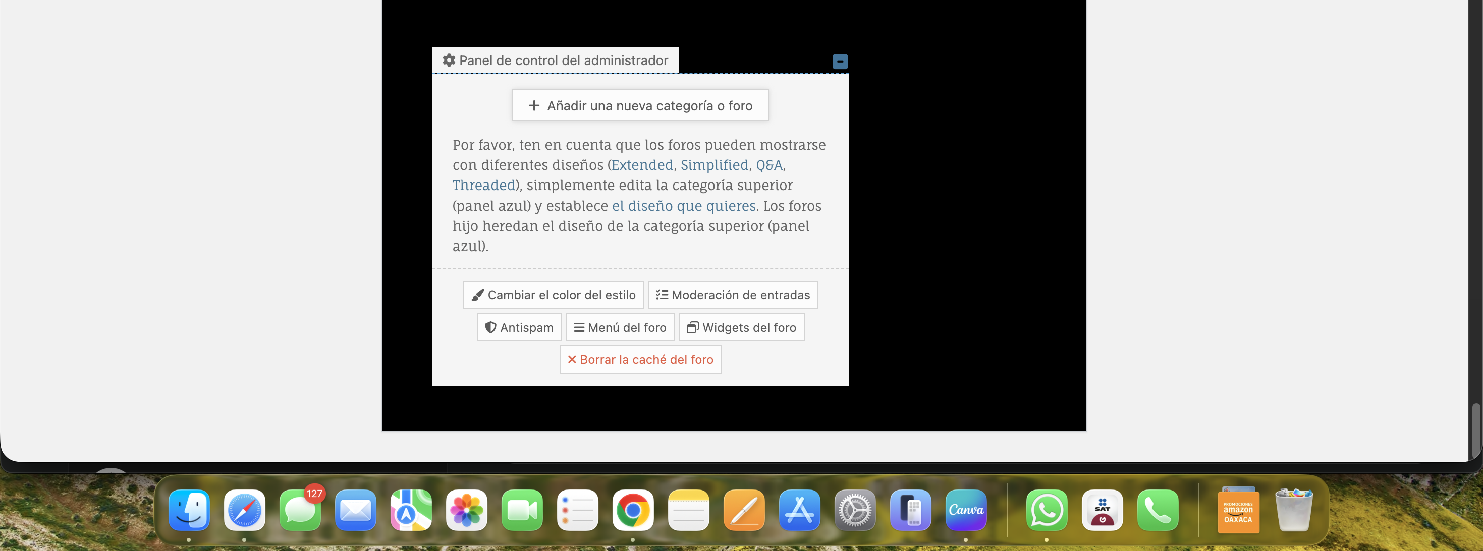Viewport: 1483px width, 551px height.
Task: Open Canva from the dock
Action: (965, 510)
